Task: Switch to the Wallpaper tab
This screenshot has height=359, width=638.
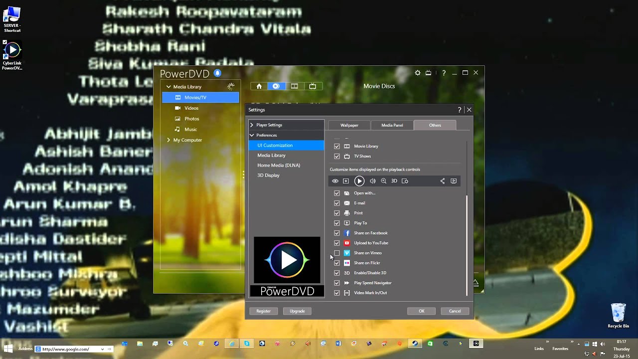Action: [349, 125]
